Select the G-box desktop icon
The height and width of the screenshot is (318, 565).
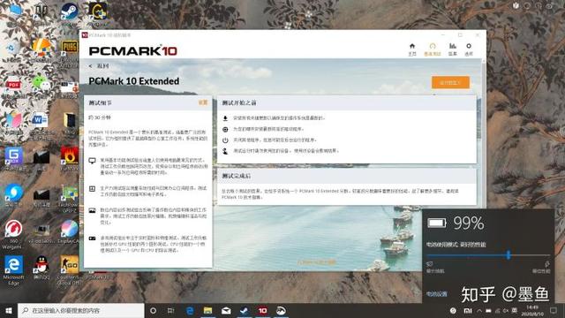[x=13, y=159]
